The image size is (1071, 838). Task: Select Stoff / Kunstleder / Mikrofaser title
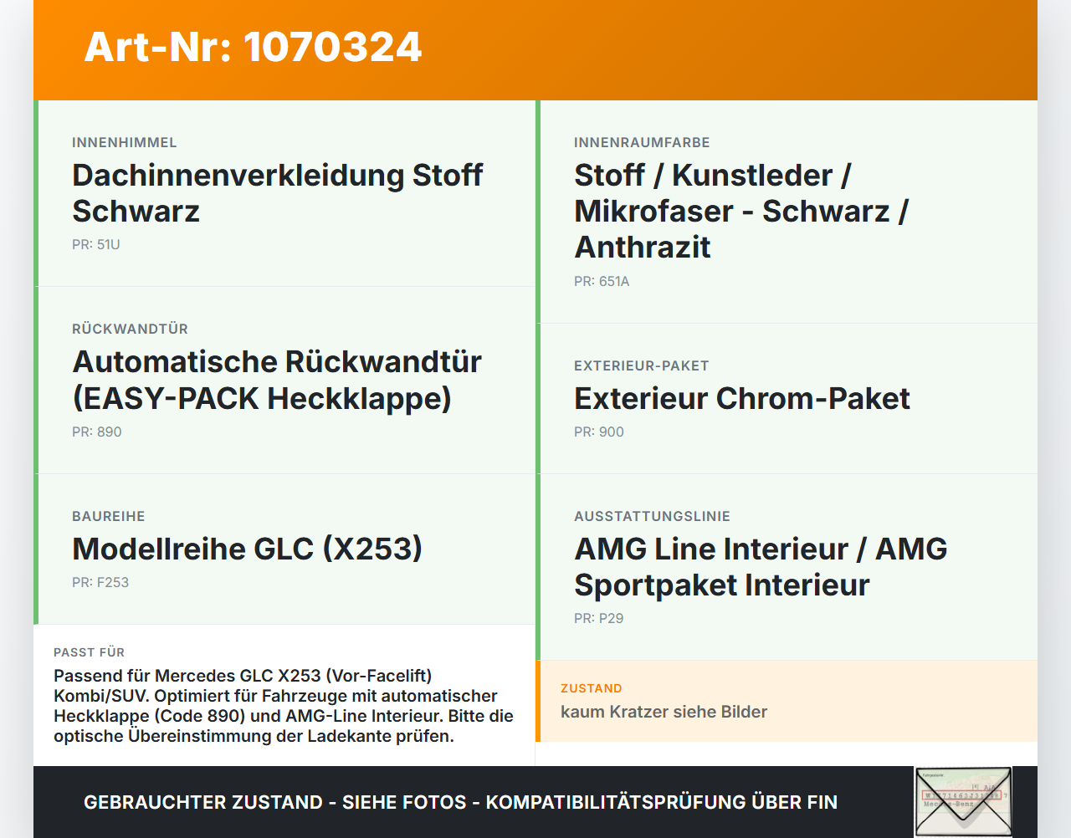[741, 212]
